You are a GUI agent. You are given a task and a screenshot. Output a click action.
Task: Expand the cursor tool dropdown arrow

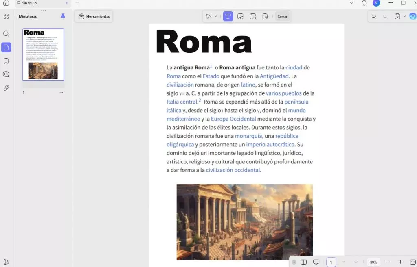point(216,17)
